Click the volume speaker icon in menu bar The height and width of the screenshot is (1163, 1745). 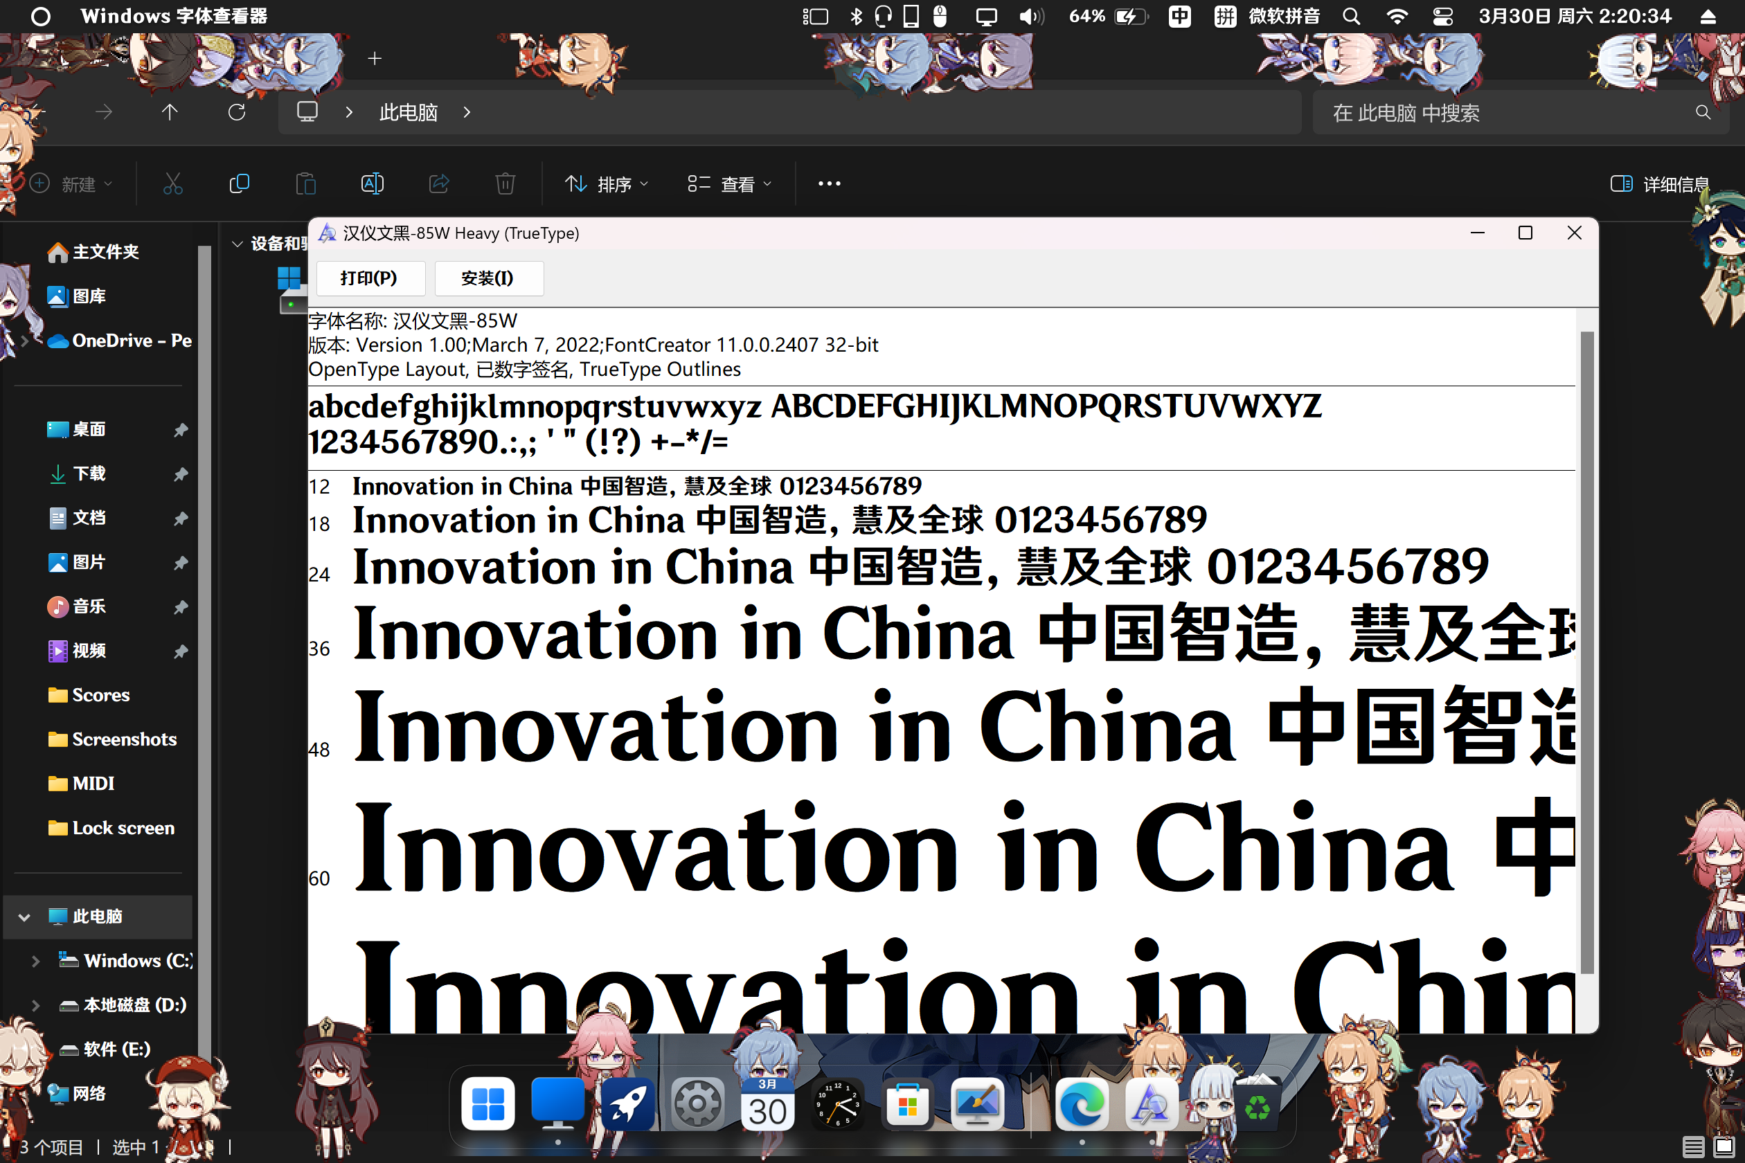click(1030, 17)
